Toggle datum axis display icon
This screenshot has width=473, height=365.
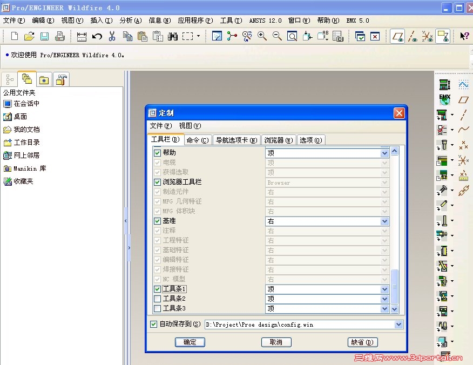[413, 37]
